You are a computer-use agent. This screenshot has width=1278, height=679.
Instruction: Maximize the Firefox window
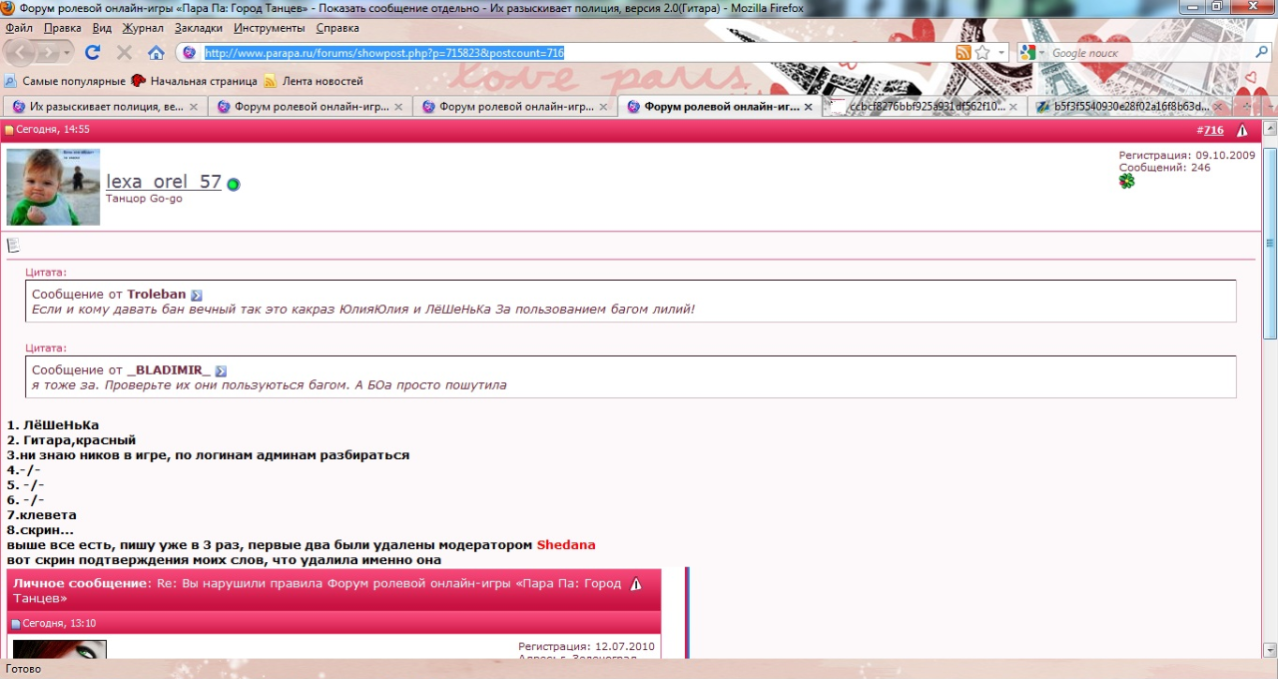(1216, 7)
